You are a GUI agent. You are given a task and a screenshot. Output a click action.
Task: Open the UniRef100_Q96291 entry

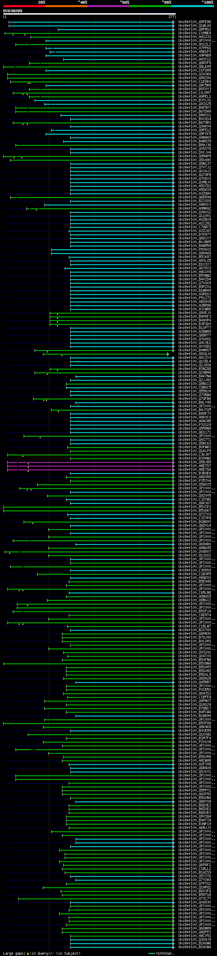[x=194, y=78]
